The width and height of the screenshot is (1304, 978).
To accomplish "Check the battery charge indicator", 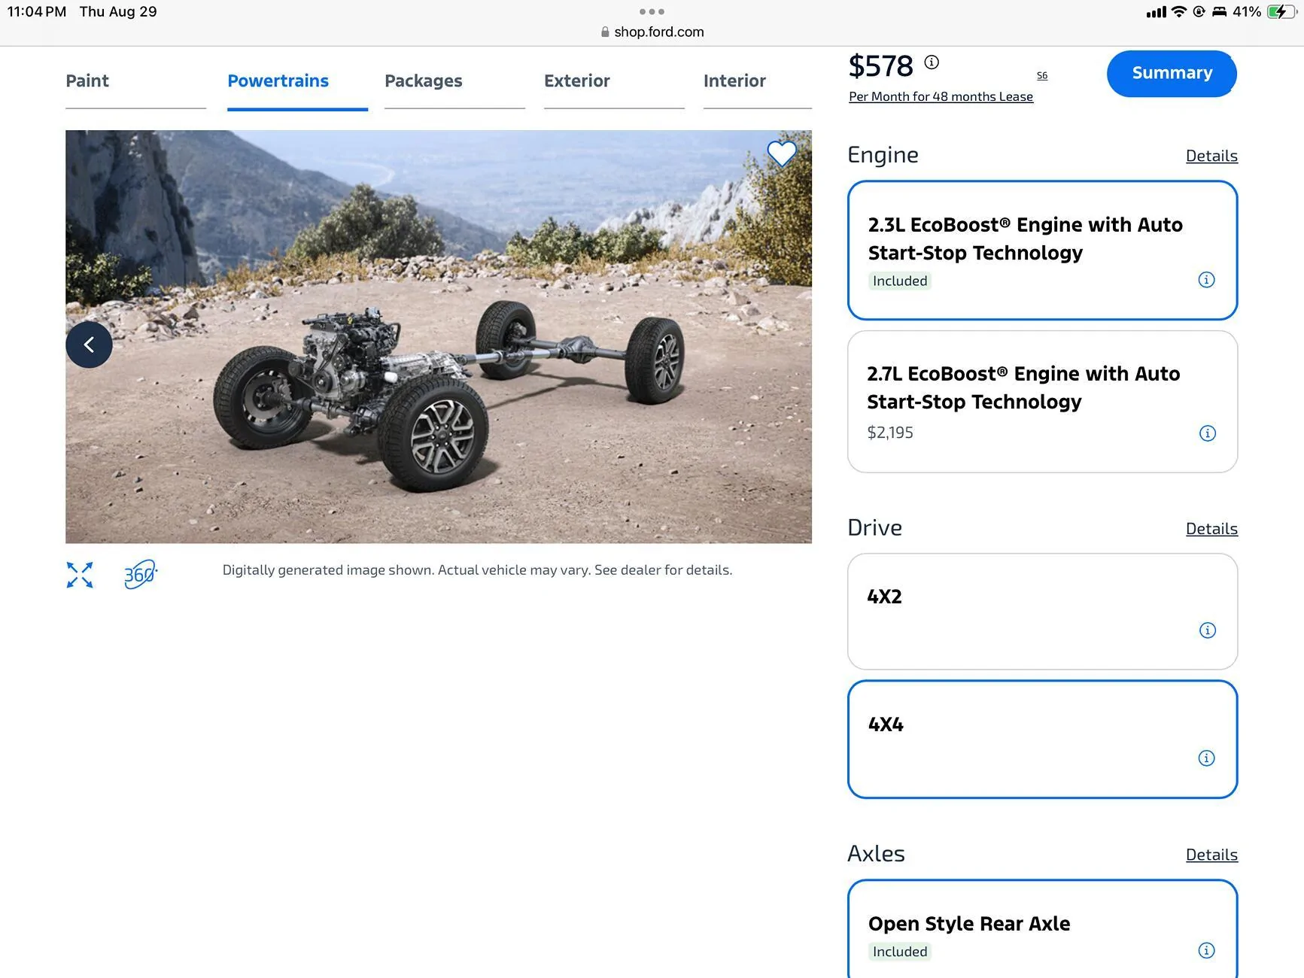I will (x=1280, y=11).
